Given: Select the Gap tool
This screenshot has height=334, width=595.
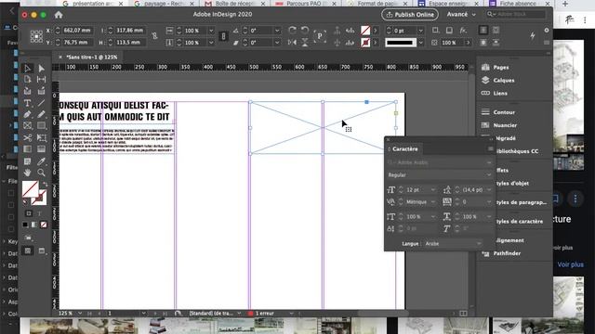Looking at the screenshot, I should 41,80.
